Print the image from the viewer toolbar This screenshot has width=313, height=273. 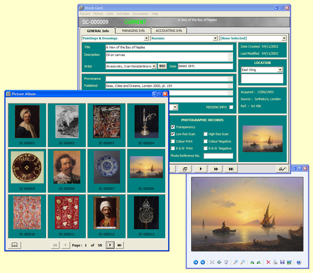[275, 262]
